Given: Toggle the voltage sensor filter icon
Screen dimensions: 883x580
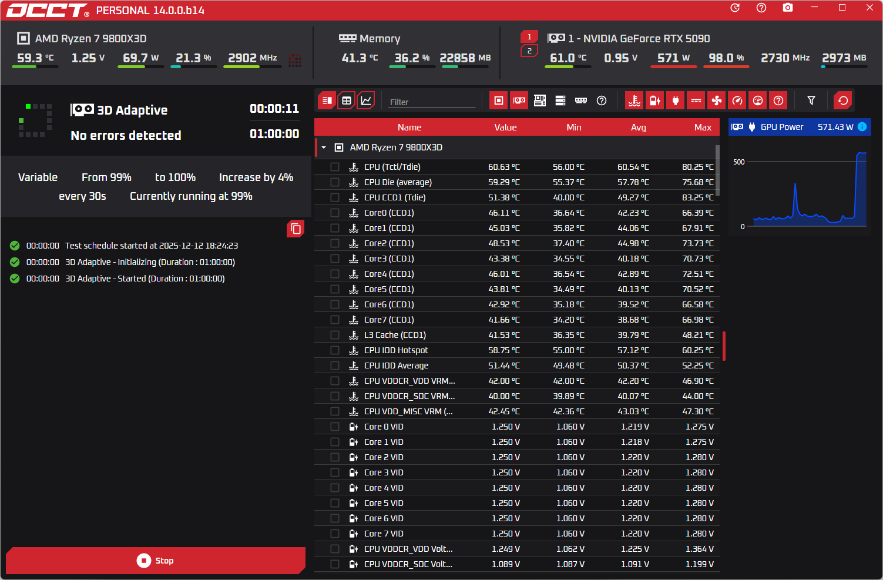Looking at the screenshot, I should pos(655,100).
